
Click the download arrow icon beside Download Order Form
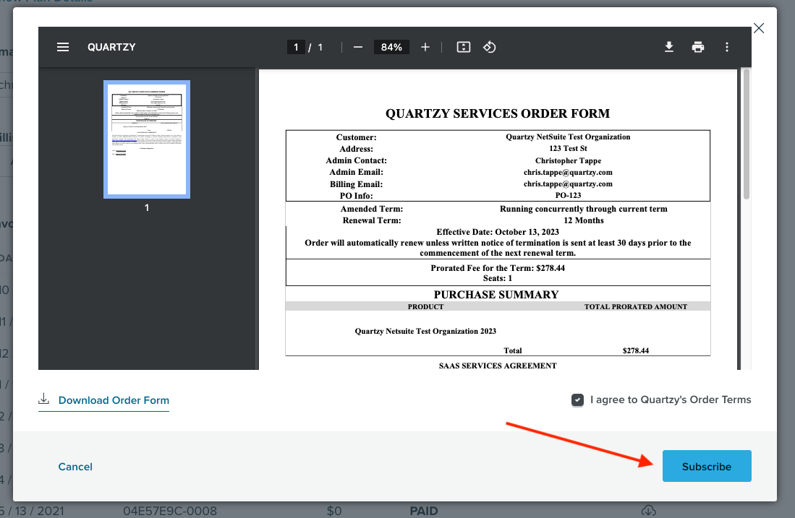tap(44, 399)
